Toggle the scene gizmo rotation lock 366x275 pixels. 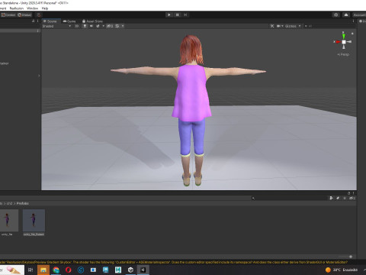(x=352, y=34)
